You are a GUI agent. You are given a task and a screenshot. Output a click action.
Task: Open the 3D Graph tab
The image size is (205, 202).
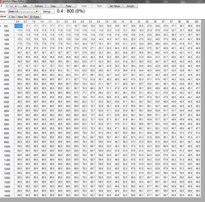point(35,17)
